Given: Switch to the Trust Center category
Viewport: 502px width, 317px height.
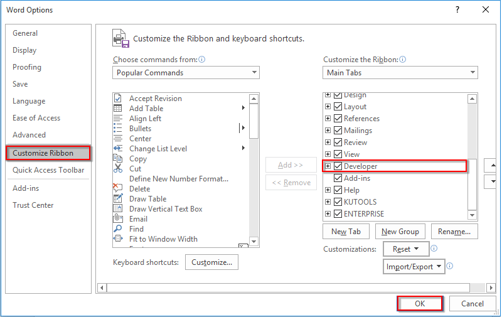Looking at the screenshot, I should pyautogui.click(x=33, y=205).
